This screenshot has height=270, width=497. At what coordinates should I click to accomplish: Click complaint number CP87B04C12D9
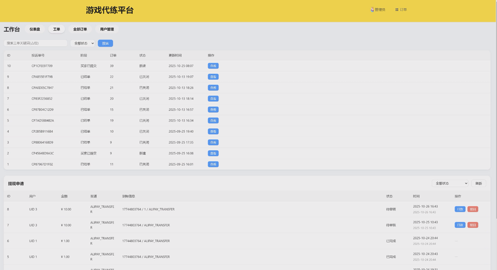(42, 109)
